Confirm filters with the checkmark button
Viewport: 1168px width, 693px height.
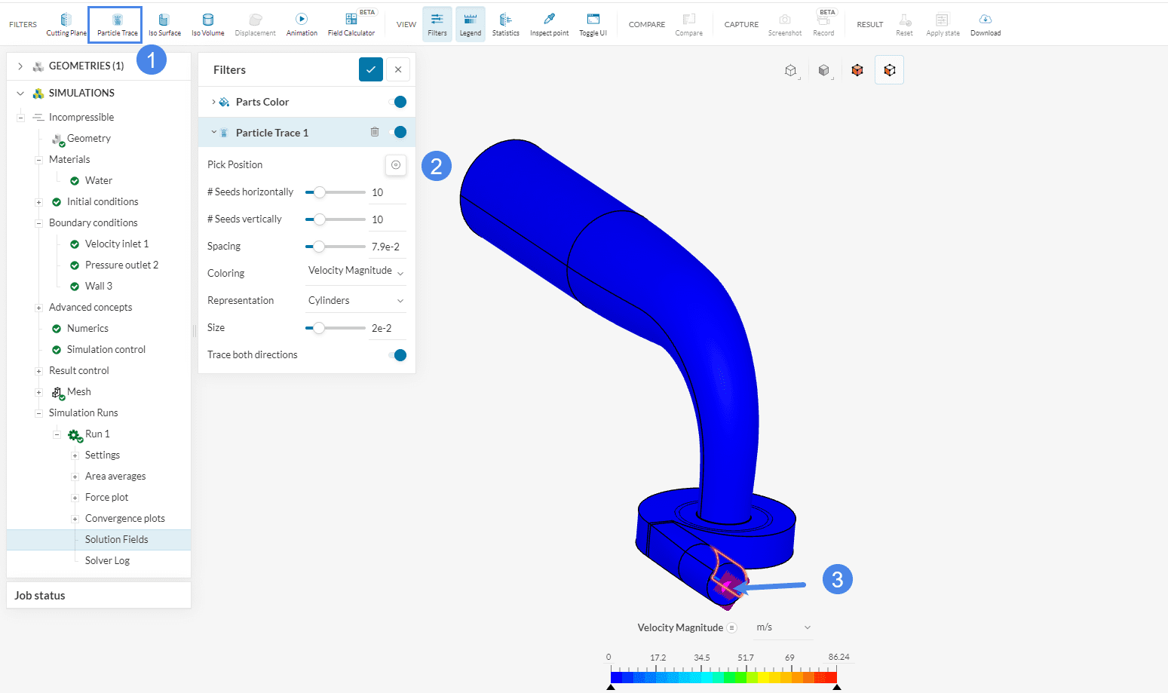(x=370, y=69)
